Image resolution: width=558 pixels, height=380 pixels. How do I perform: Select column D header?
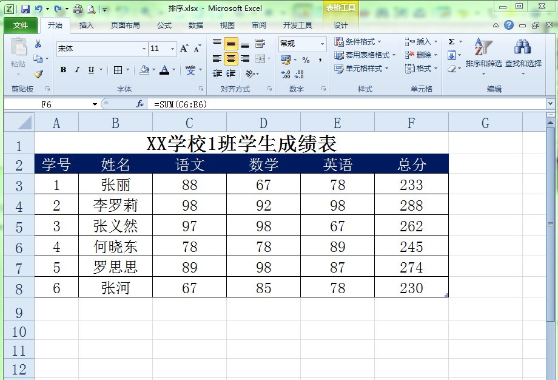(x=263, y=123)
